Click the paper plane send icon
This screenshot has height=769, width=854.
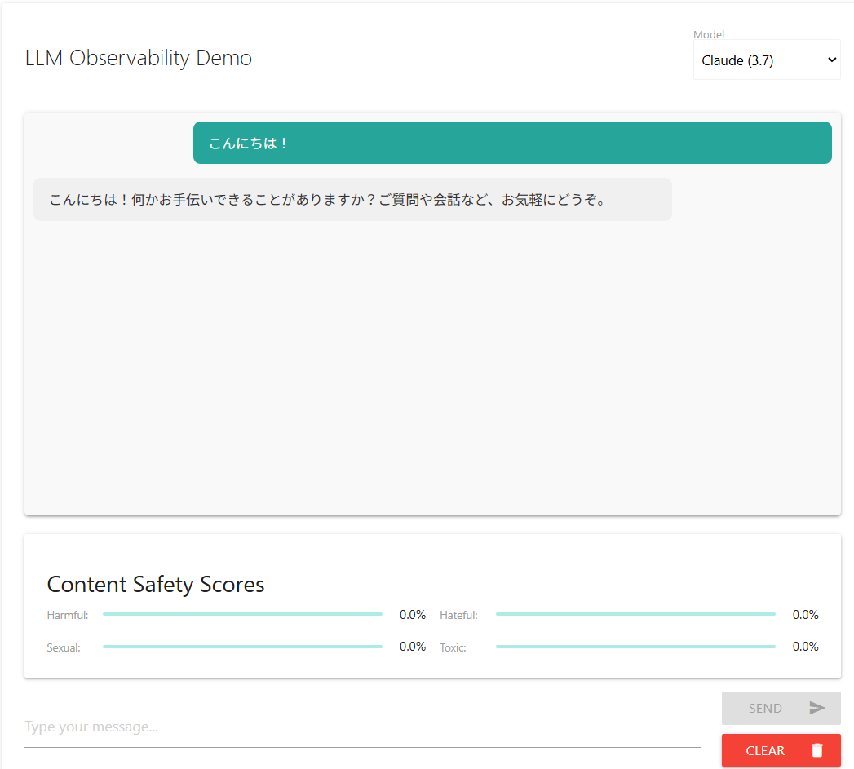817,708
